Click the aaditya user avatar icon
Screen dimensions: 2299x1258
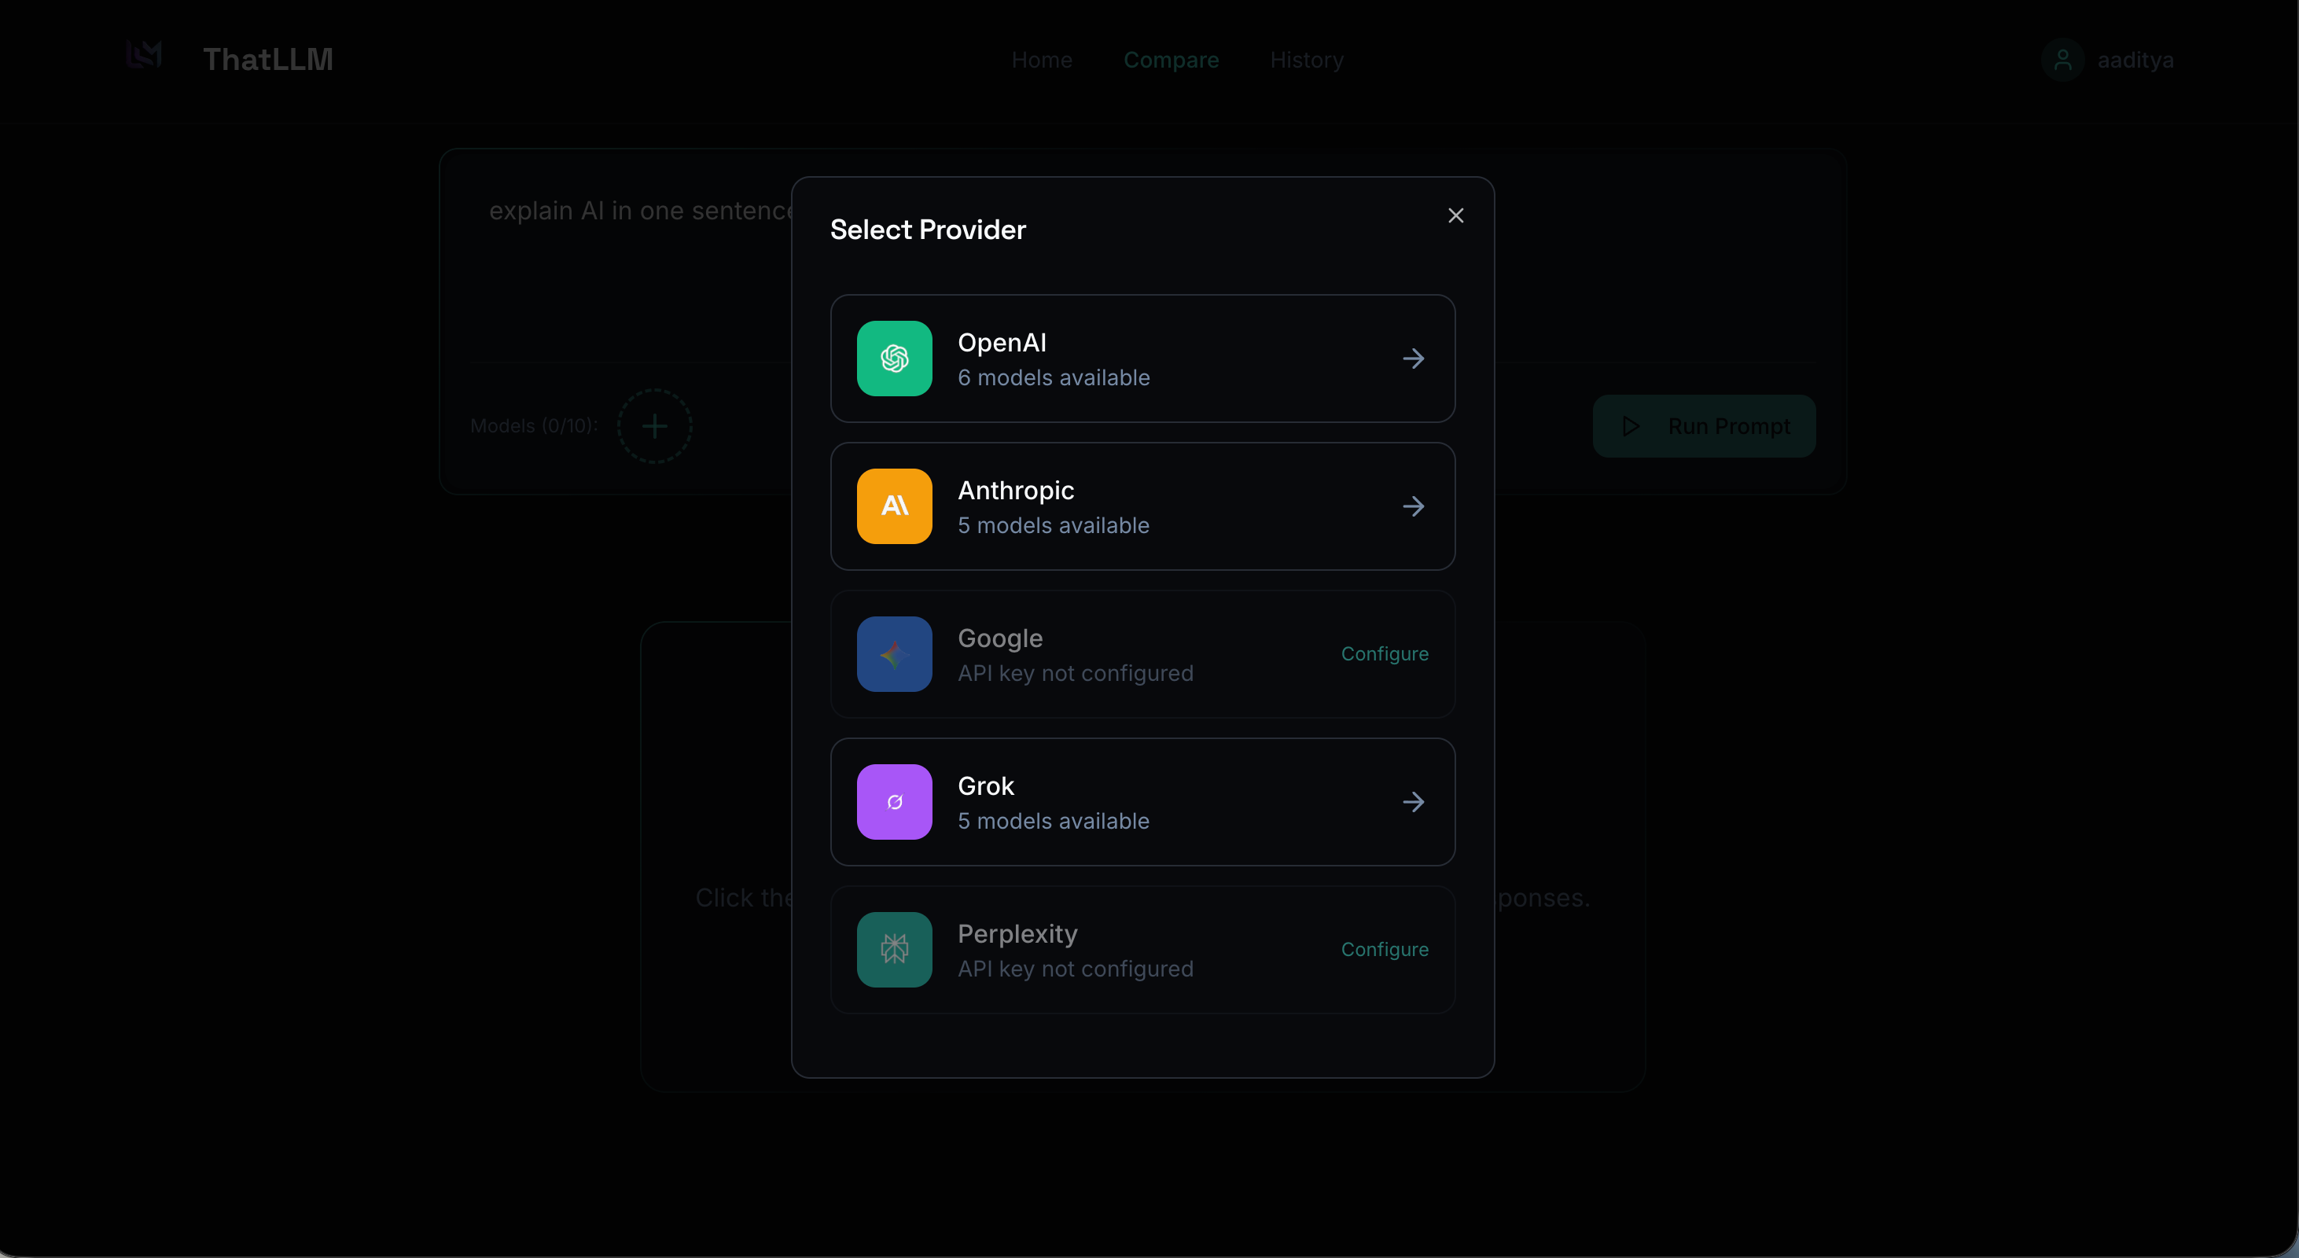pyautogui.click(x=2062, y=61)
